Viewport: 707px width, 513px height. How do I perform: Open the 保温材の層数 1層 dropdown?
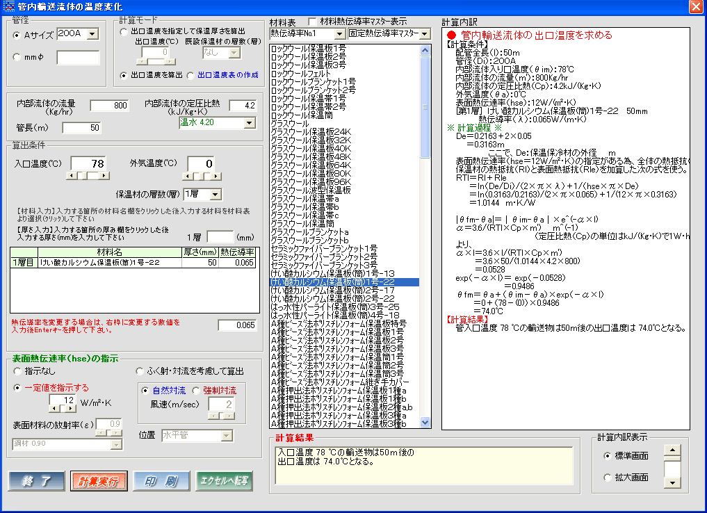click(216, 195)
